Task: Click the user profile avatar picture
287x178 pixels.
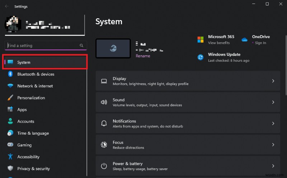Action: coord(13,24)
